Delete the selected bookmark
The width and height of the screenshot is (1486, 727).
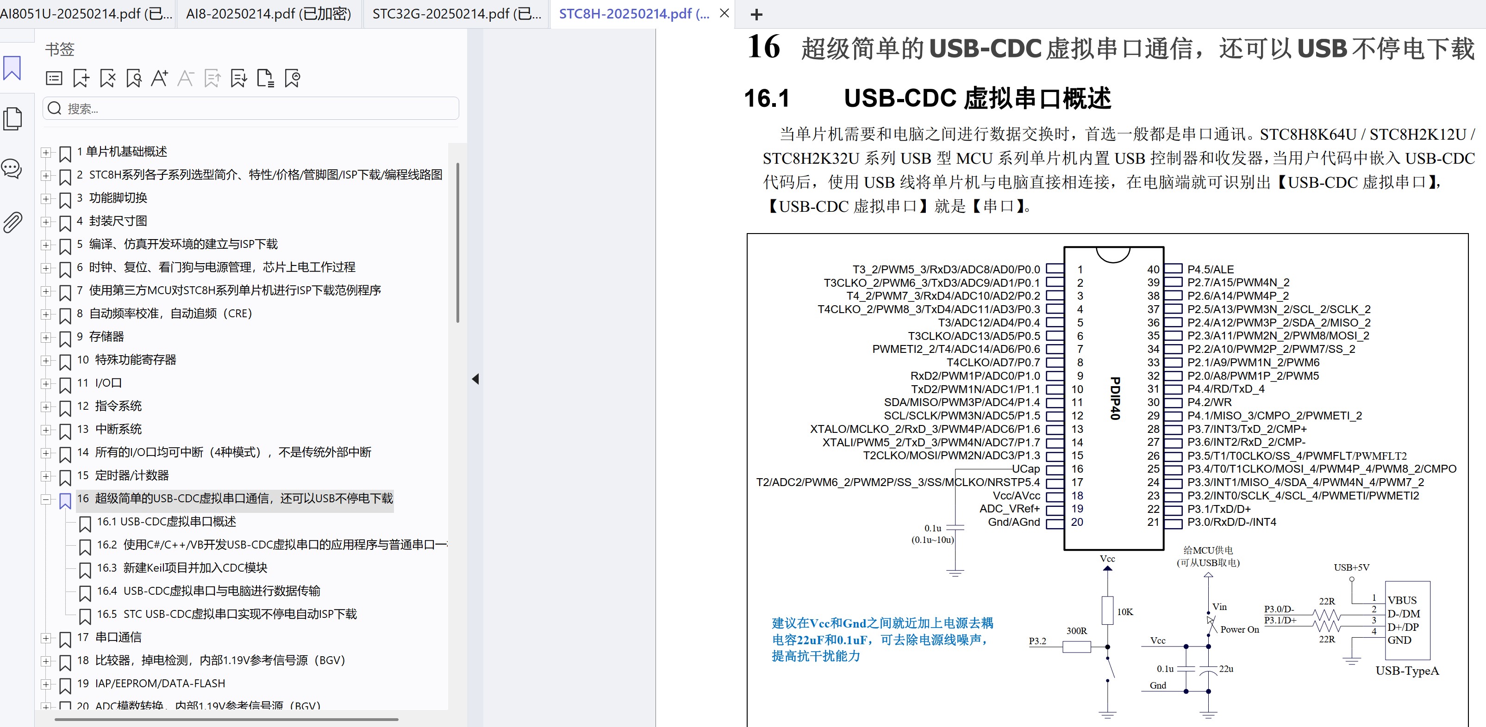[108, 78]
